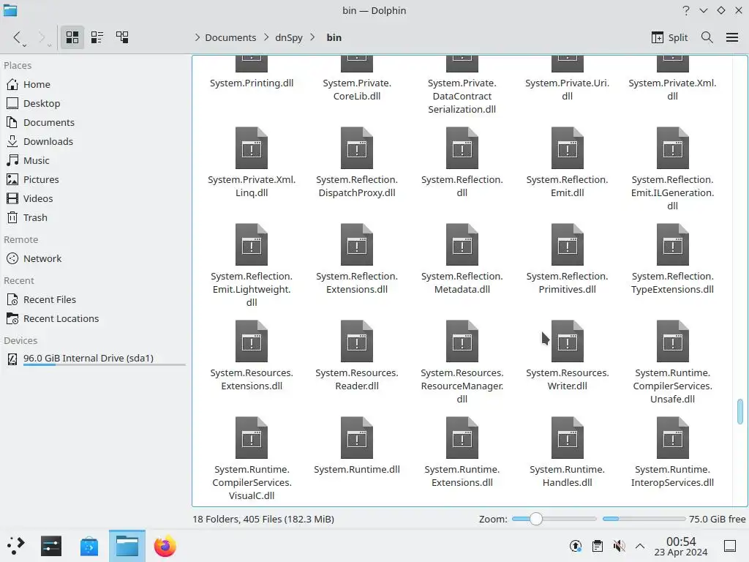
Task: Select System.Resources.ResourceManager.dll file icon
Action: (462, 341)
